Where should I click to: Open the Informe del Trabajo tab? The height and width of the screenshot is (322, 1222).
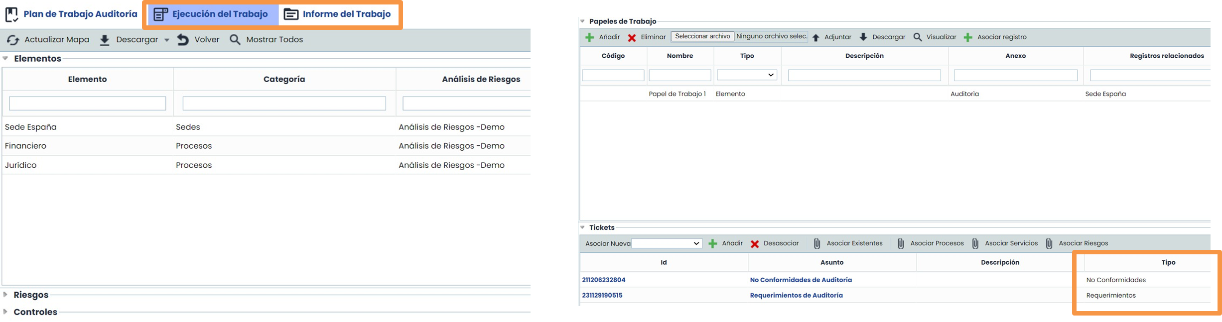click(x=338, y=14)
